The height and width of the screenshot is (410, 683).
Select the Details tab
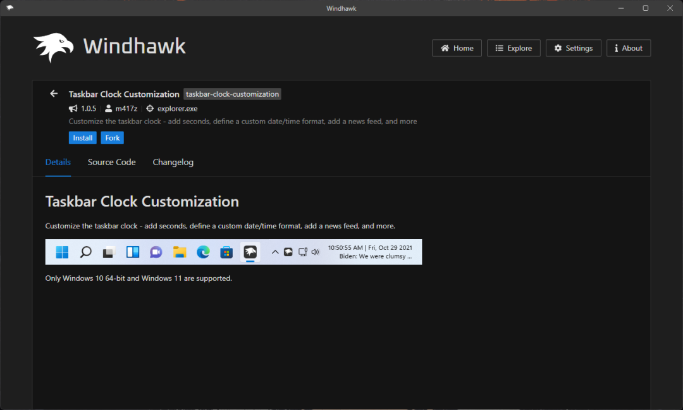(58, 162)
